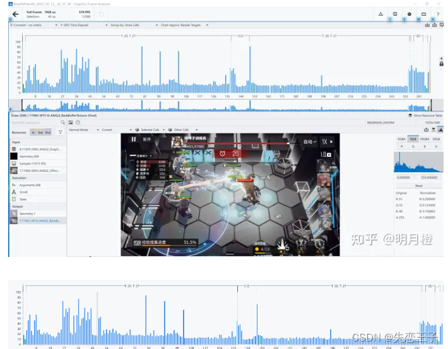This screenshot has height=349, width=448.
Task: Click the color histogram graph
Action: tap(418, 162)
